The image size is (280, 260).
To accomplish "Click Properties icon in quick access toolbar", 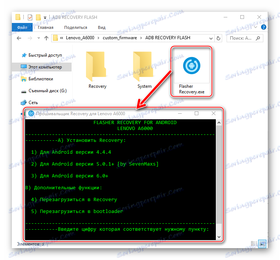I will [x=30, y=17].
